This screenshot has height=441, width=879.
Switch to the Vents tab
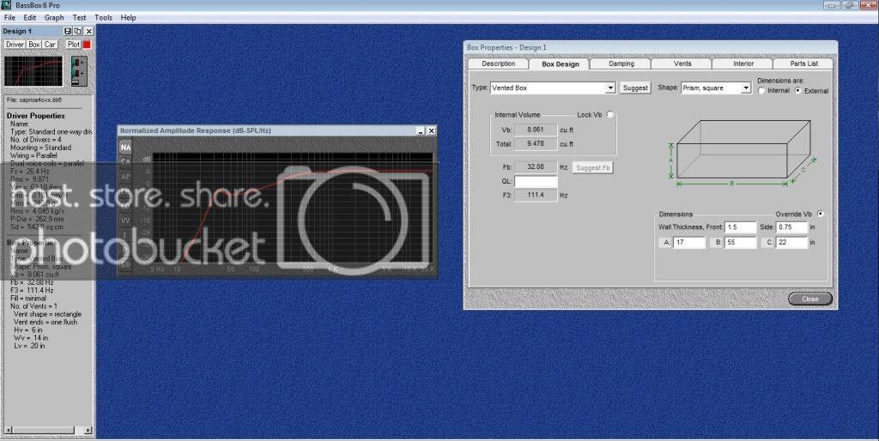(x=682, y=63)
